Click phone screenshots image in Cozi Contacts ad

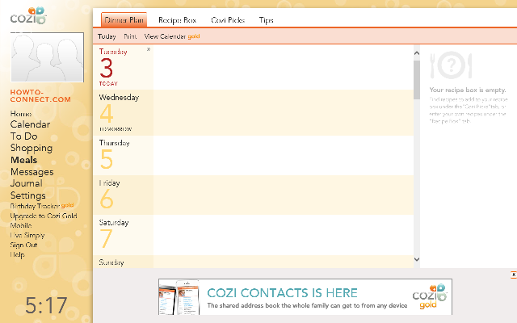(x=179, y=297)
